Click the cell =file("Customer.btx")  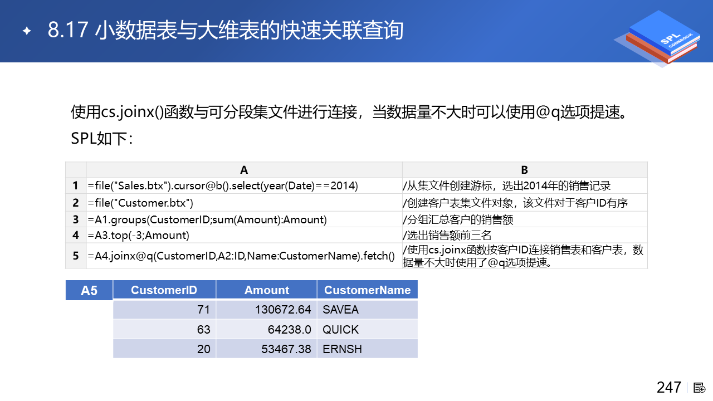pos(244,203)
